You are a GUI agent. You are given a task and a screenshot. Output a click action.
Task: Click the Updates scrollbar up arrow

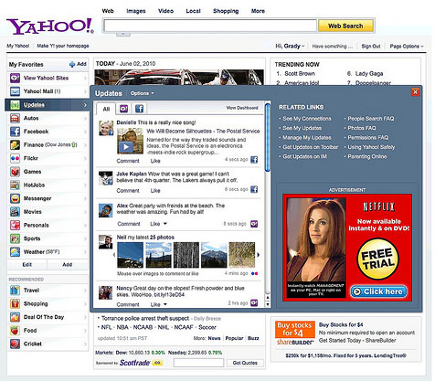268,298
